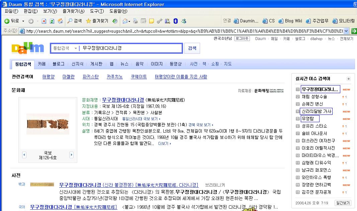Open the 국어 dictionary 무구정광대다라니경 link
Image resolution: width=357 pixels, height=211 pixels.
74,207
